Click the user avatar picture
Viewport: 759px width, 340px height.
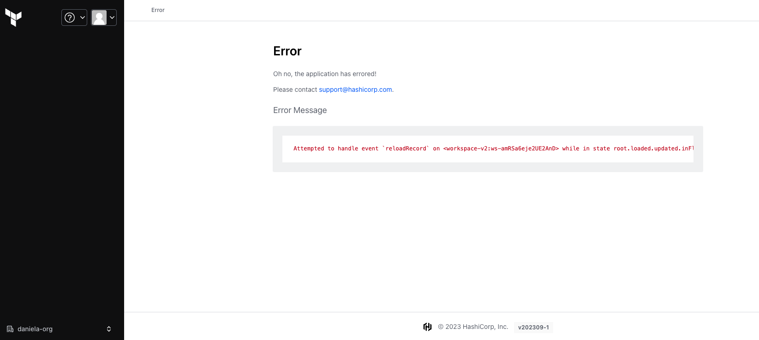[99, 18]
